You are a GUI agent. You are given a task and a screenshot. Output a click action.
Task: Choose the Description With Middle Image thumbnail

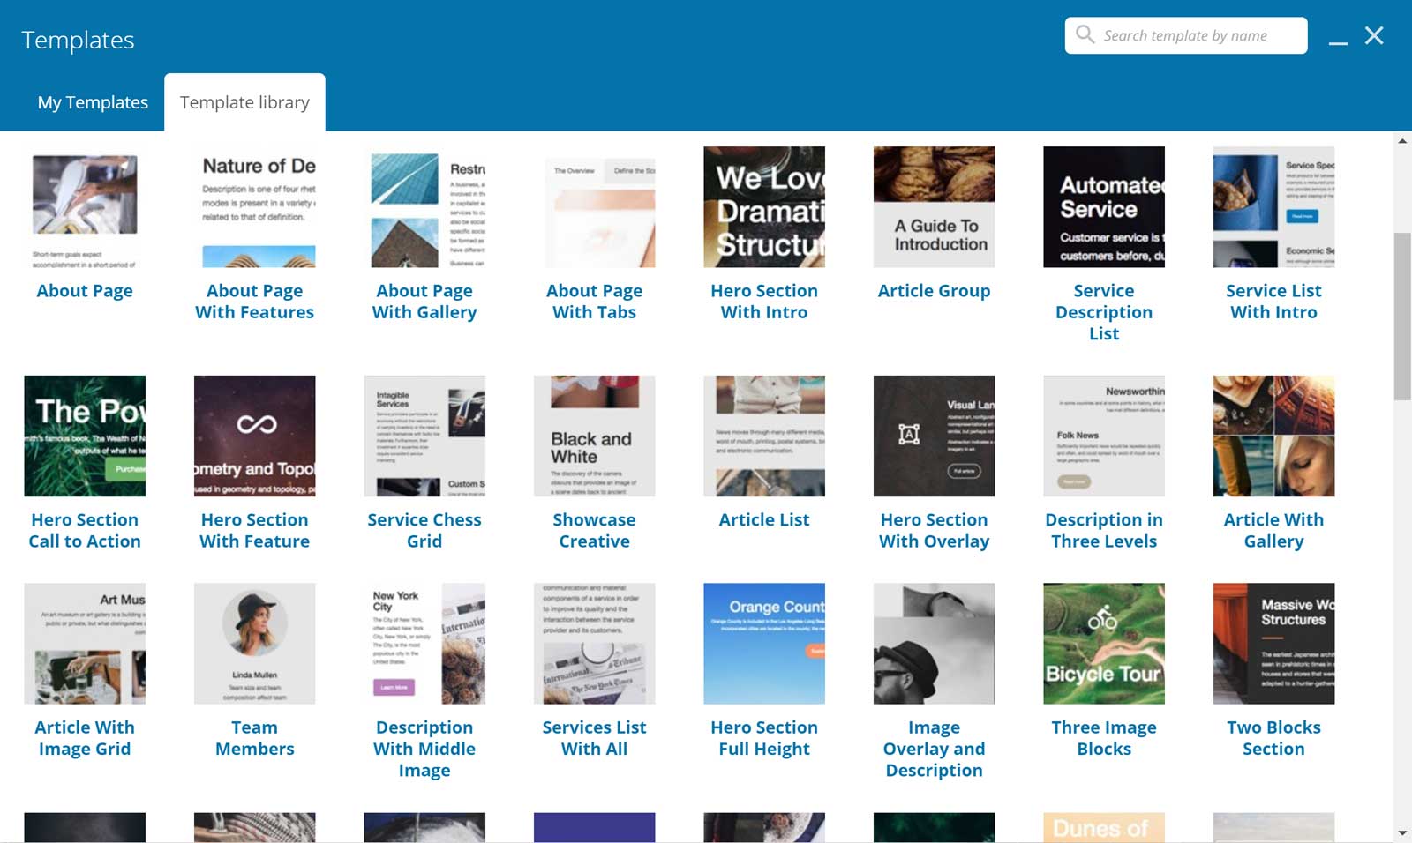click(x=424, y=644)
